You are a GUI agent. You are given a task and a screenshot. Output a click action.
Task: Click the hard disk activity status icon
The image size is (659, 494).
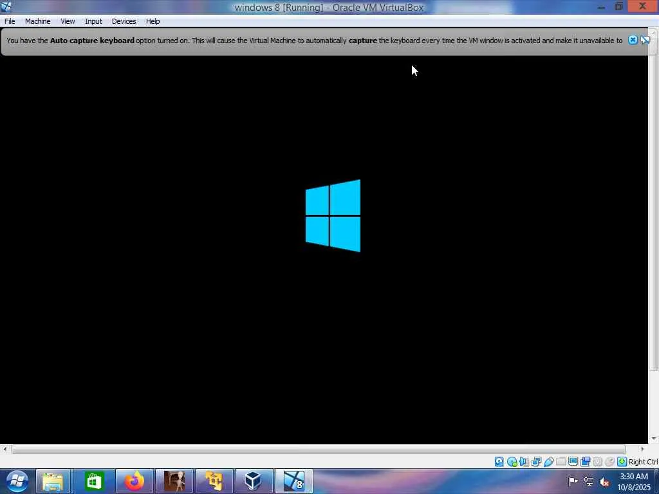tap(499, 462)
